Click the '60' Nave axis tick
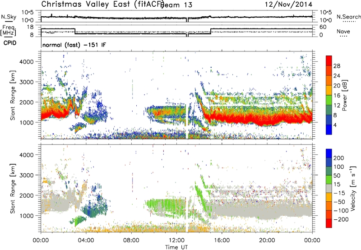The height and width of the screenshot is (250, 361). pyautogui.click(x=323, y=27)
